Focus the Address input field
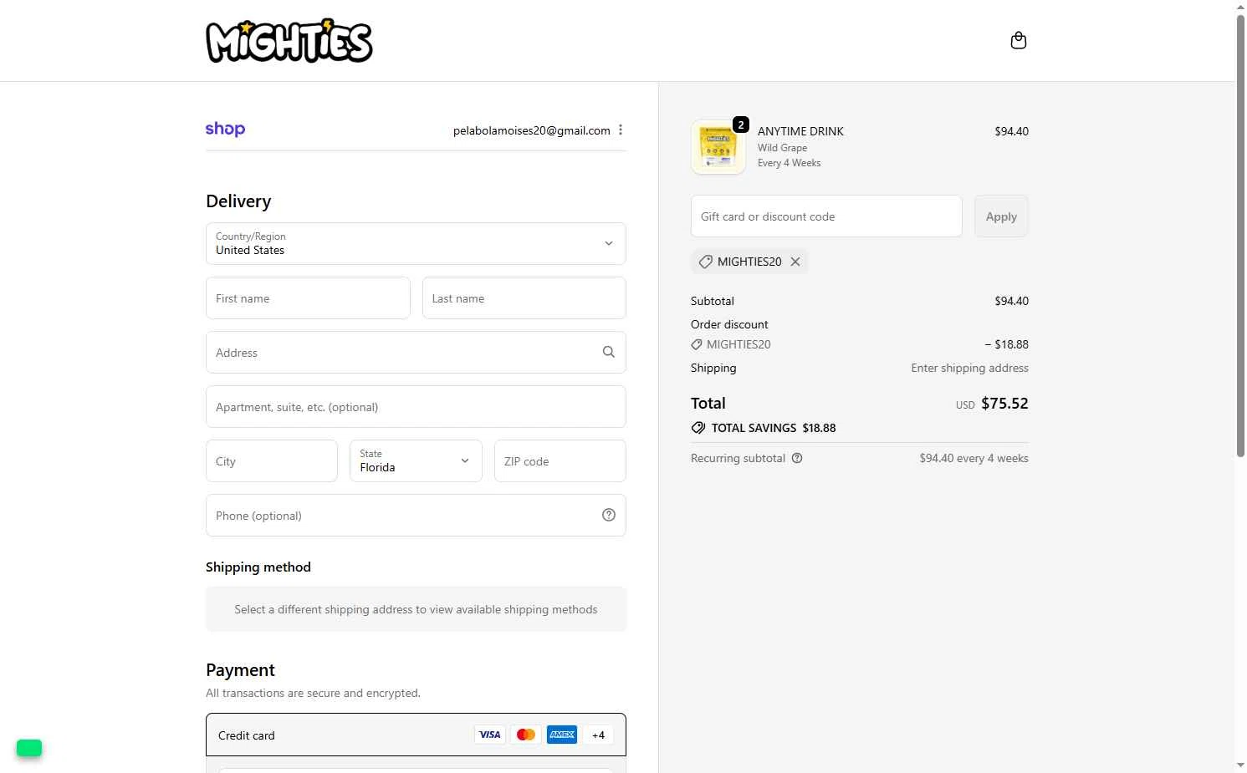The height and width of the screenshot is (773, 1247). click(416, 352)
